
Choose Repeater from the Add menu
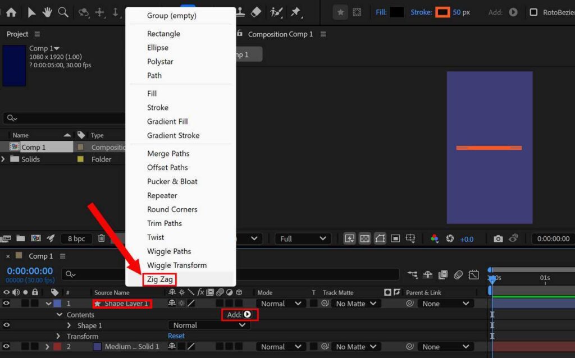[x=162, y=195]
